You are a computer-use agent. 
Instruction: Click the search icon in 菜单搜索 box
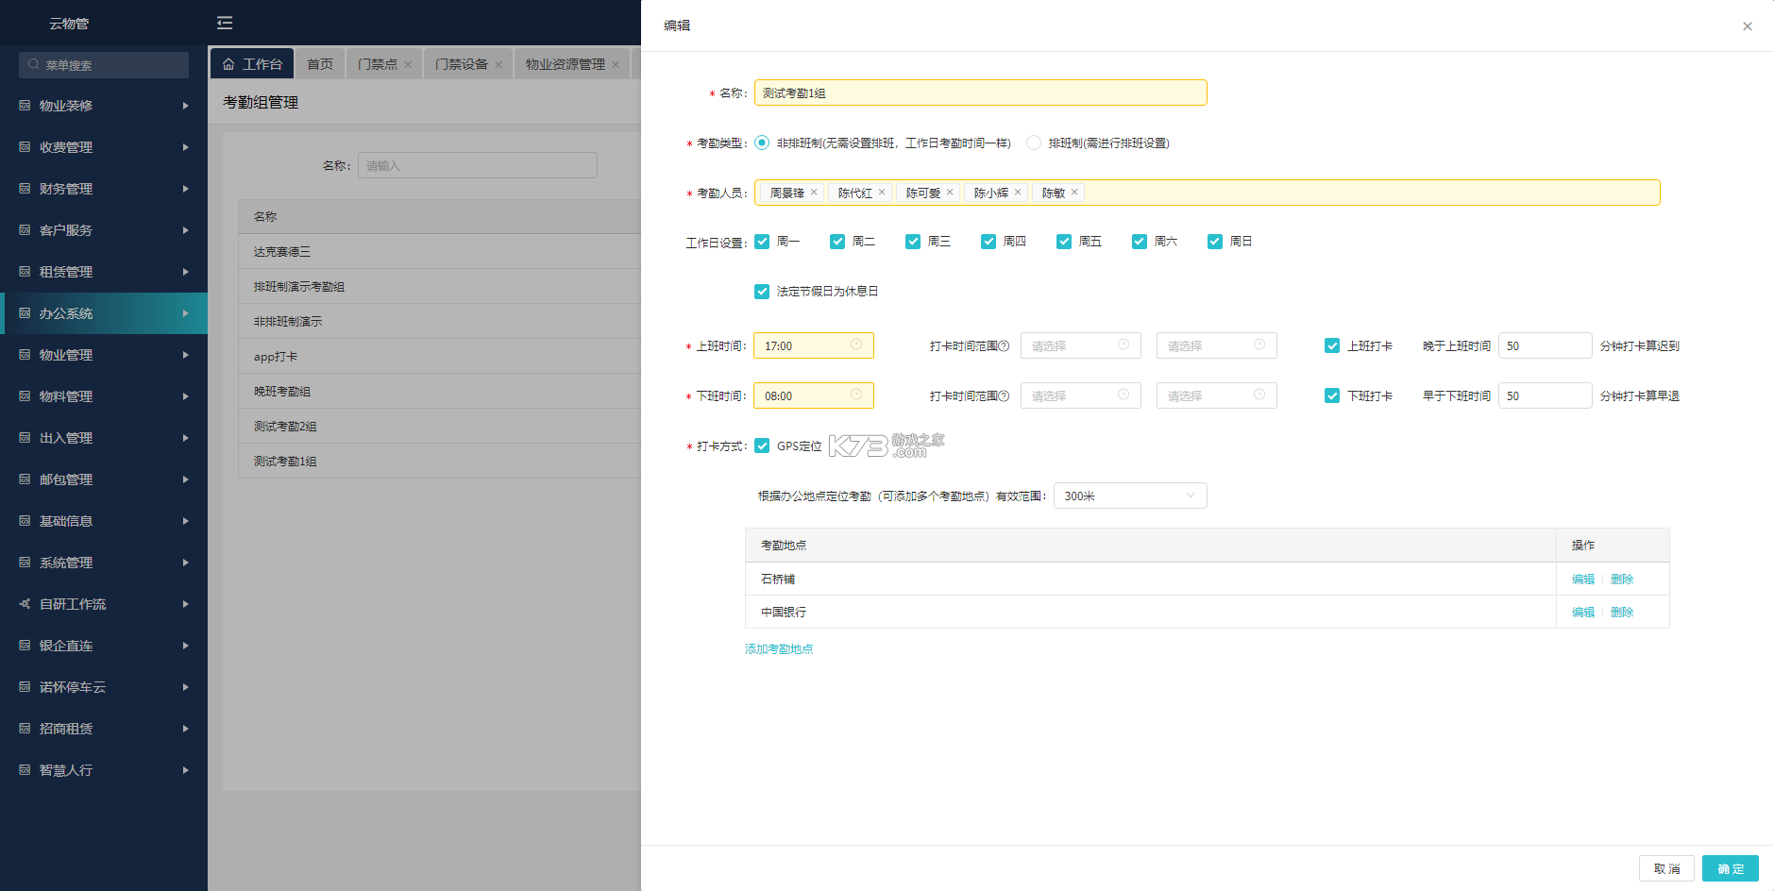(34, 65)
